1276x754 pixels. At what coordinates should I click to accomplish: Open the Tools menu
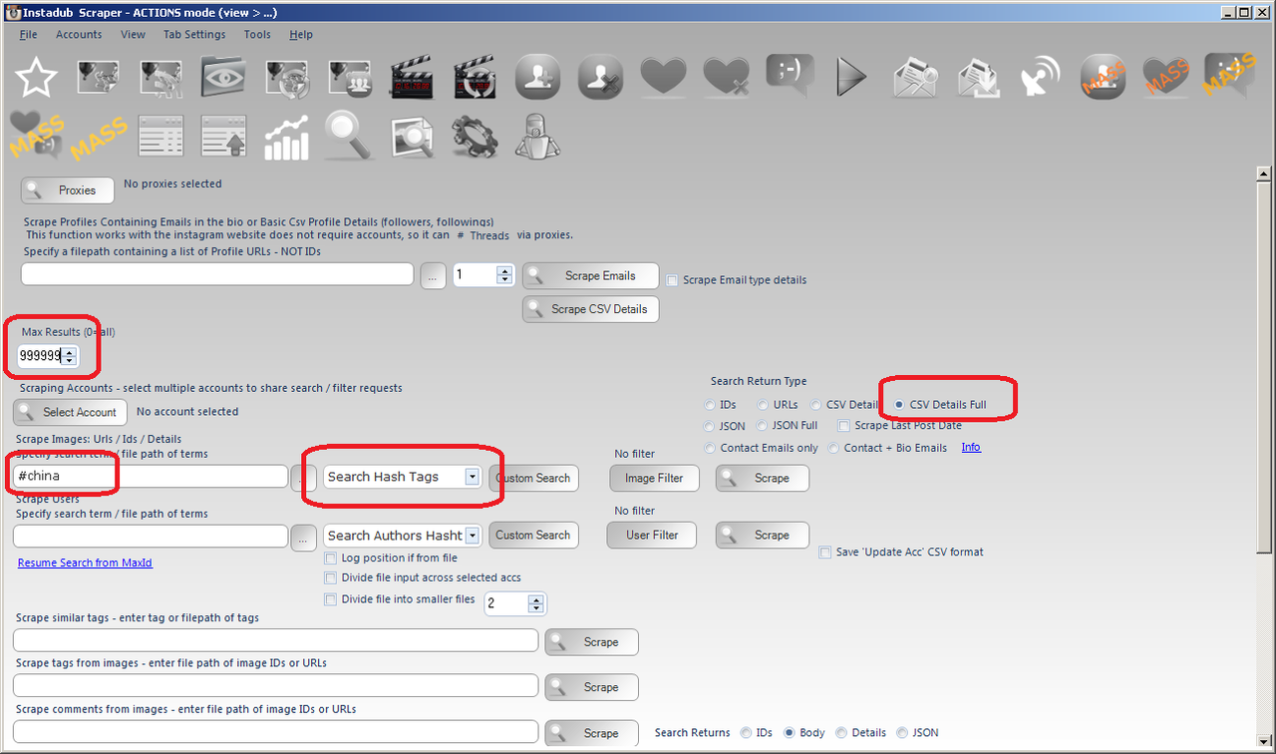point(257,34)
